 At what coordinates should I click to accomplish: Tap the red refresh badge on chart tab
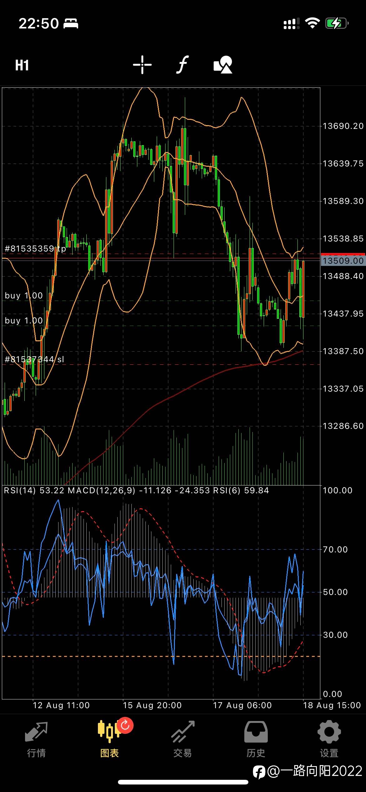pyautogui.click(x=125, y=725)
